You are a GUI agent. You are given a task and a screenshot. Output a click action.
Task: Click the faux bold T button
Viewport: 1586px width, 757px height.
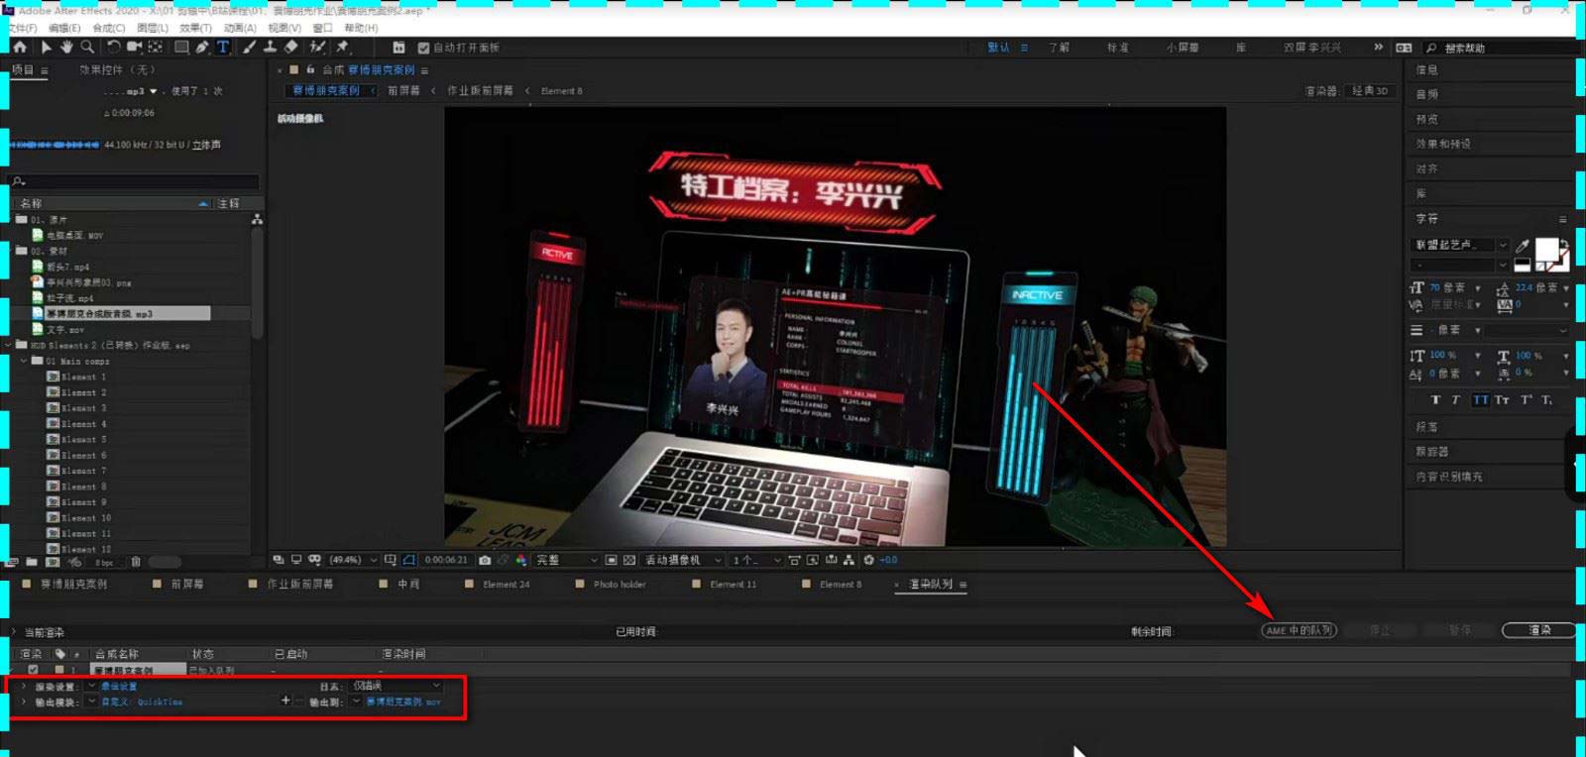pyautogui.click(x=1435, y=400)
